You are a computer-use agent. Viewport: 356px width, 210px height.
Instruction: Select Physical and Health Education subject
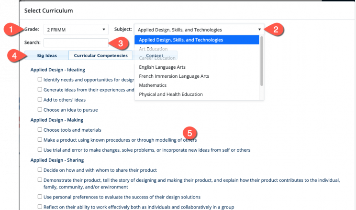pos(197,94)
